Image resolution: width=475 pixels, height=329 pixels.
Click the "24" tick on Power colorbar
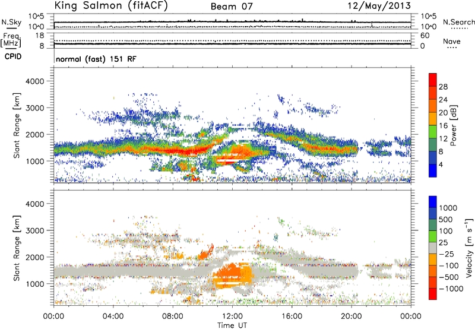[443, 100]
